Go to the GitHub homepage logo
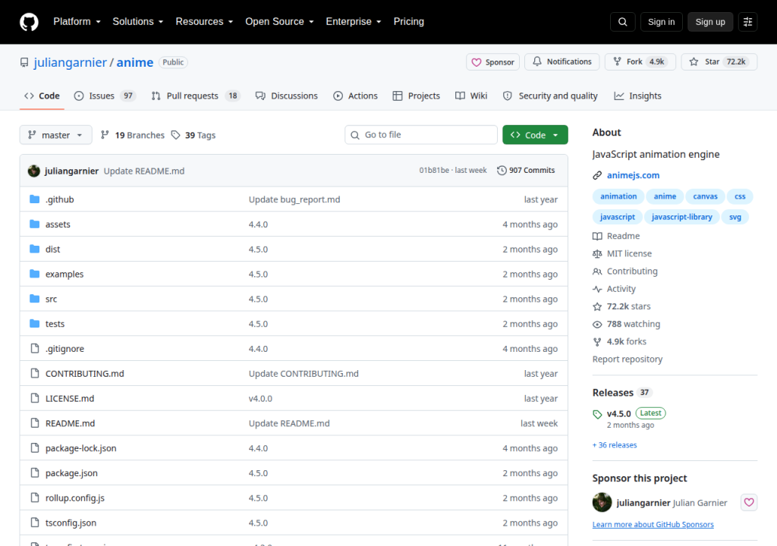777x546 pixels. [29, 22]
